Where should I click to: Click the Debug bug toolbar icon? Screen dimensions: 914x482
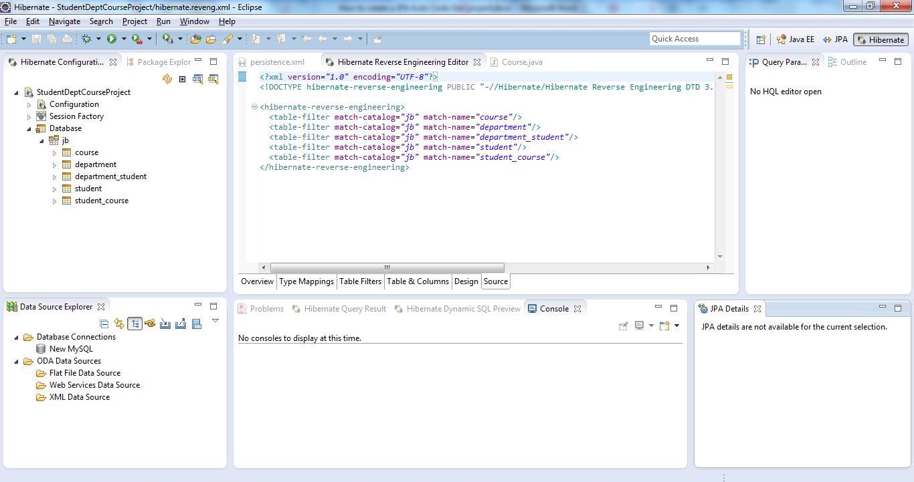pyautogui.click(x=86, y=39)
